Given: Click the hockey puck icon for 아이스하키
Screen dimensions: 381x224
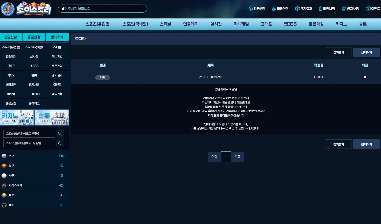Looking at the screenshot, I should pos(4,185).
